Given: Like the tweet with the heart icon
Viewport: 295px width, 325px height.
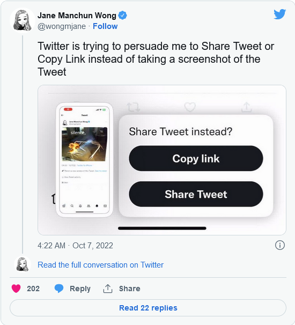Looking at the screenshot, I should pyautogui.click(x=16, y=289).
